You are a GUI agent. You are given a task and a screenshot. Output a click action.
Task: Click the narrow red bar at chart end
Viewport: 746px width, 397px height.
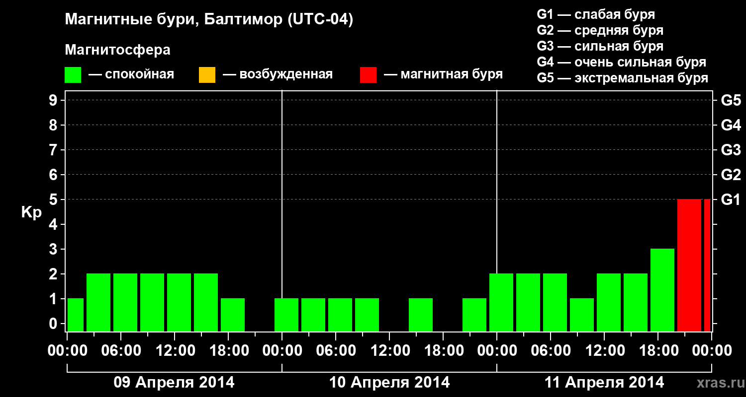[x=707, y=265]
